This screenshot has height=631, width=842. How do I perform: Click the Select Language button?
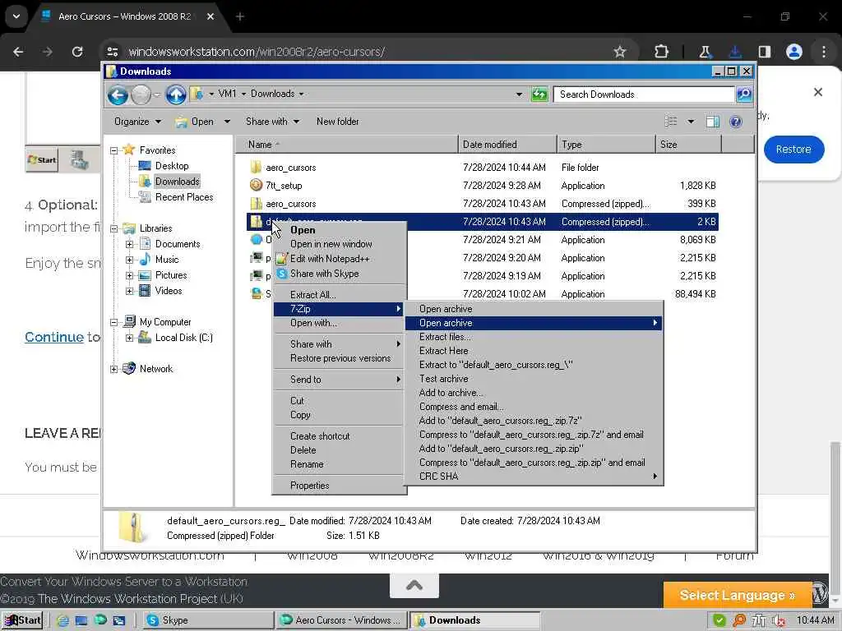(x=738, y=596)
